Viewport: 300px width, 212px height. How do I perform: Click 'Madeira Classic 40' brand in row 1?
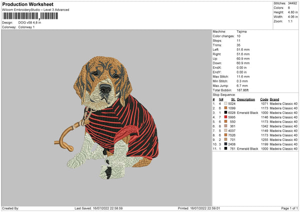(x=283, y=103)
